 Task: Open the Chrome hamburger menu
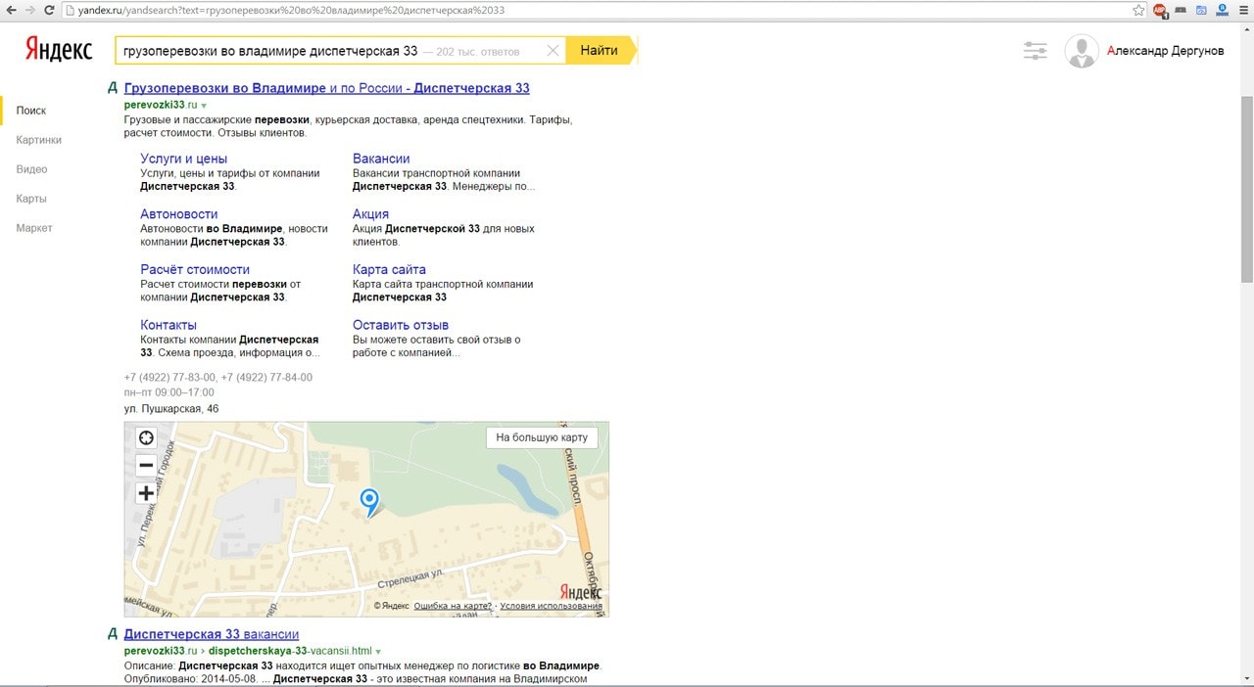click(x=1242, y=10)
